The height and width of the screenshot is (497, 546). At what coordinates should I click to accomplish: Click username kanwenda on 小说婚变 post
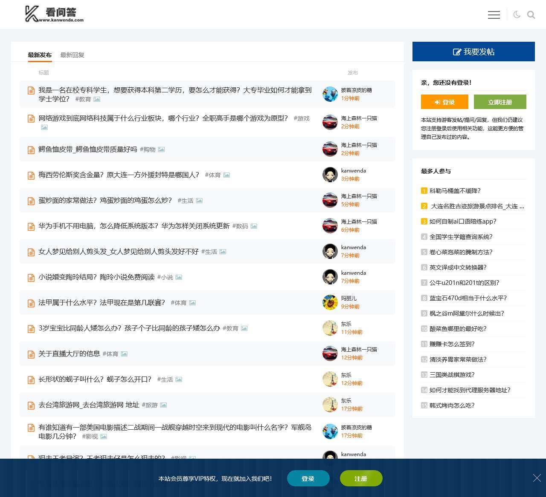point(354,273)
